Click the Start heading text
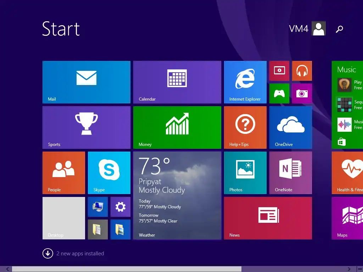363x272 pixels. [61, 29]
